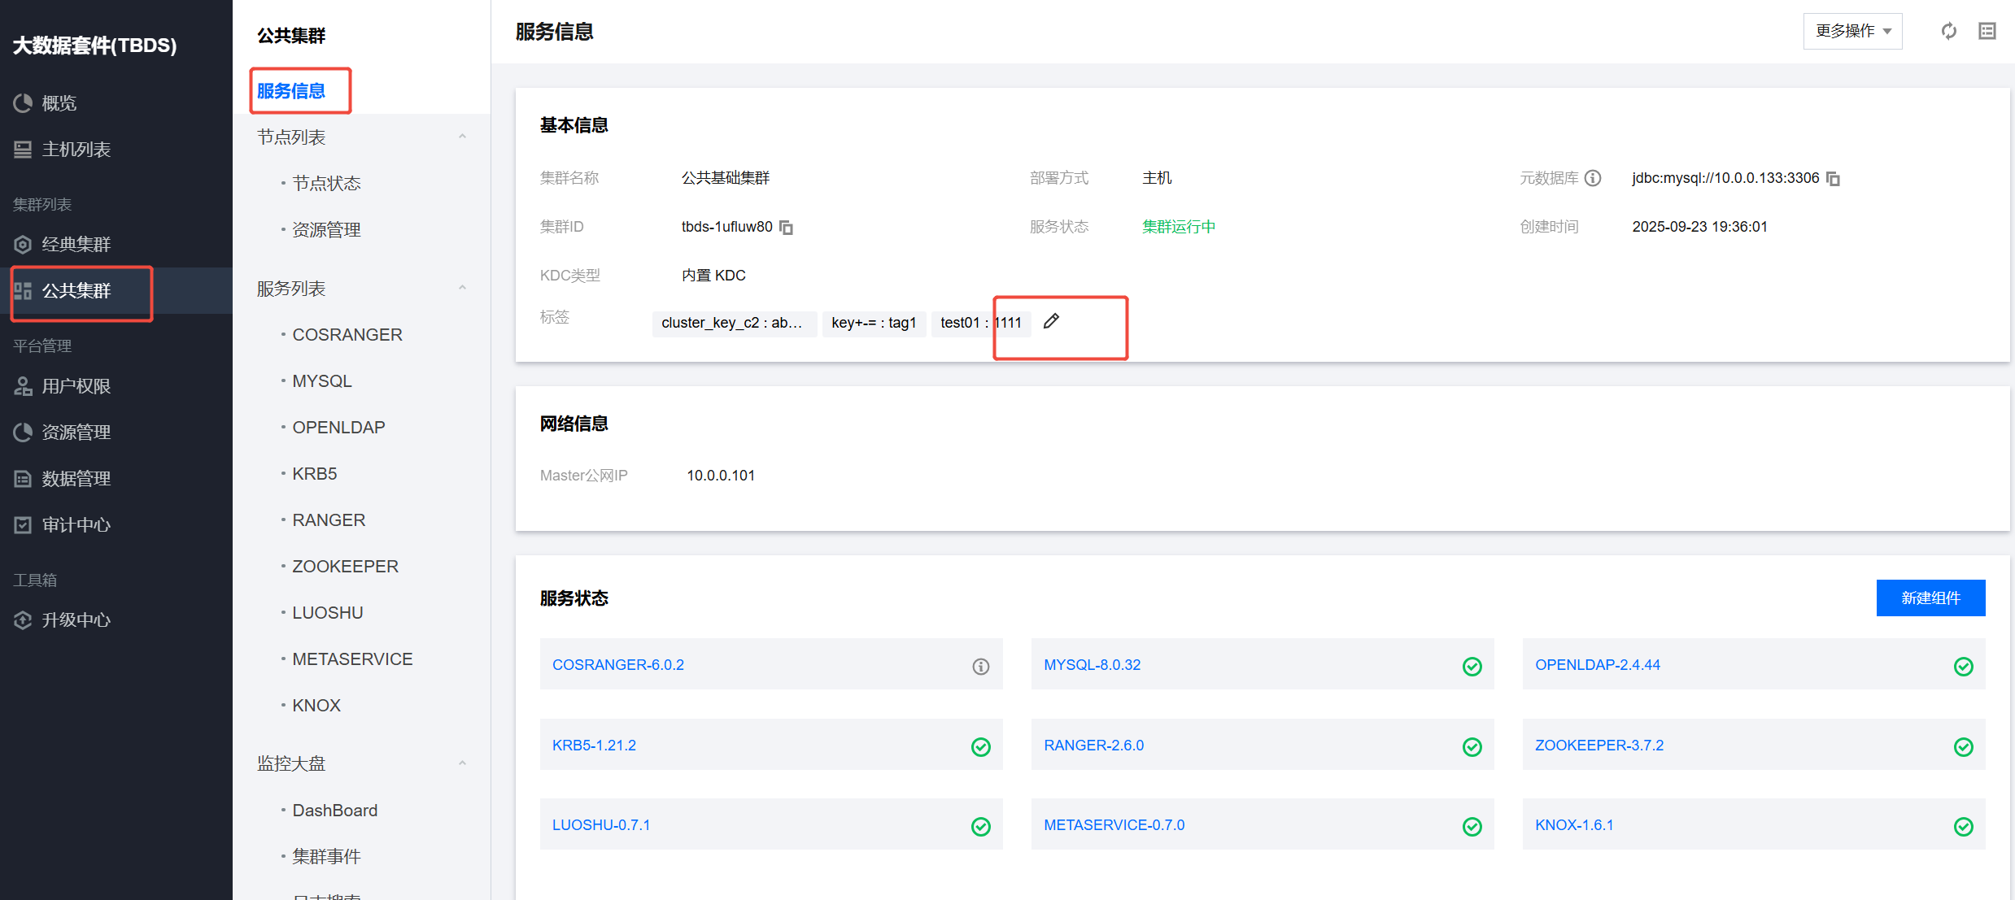Open 主机列表 in left sidebar
Image resolution: width=2015 pixels, height=900 pixels.
[76, 150]
